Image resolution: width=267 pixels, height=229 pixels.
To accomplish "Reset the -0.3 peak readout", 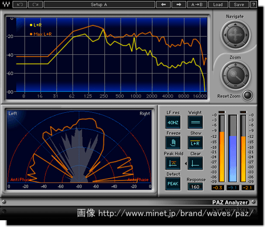I will (218, 188).
